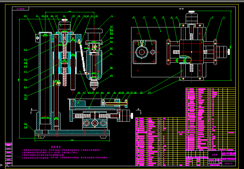
Task: Select part number label 42
Action: pos(108,93)
